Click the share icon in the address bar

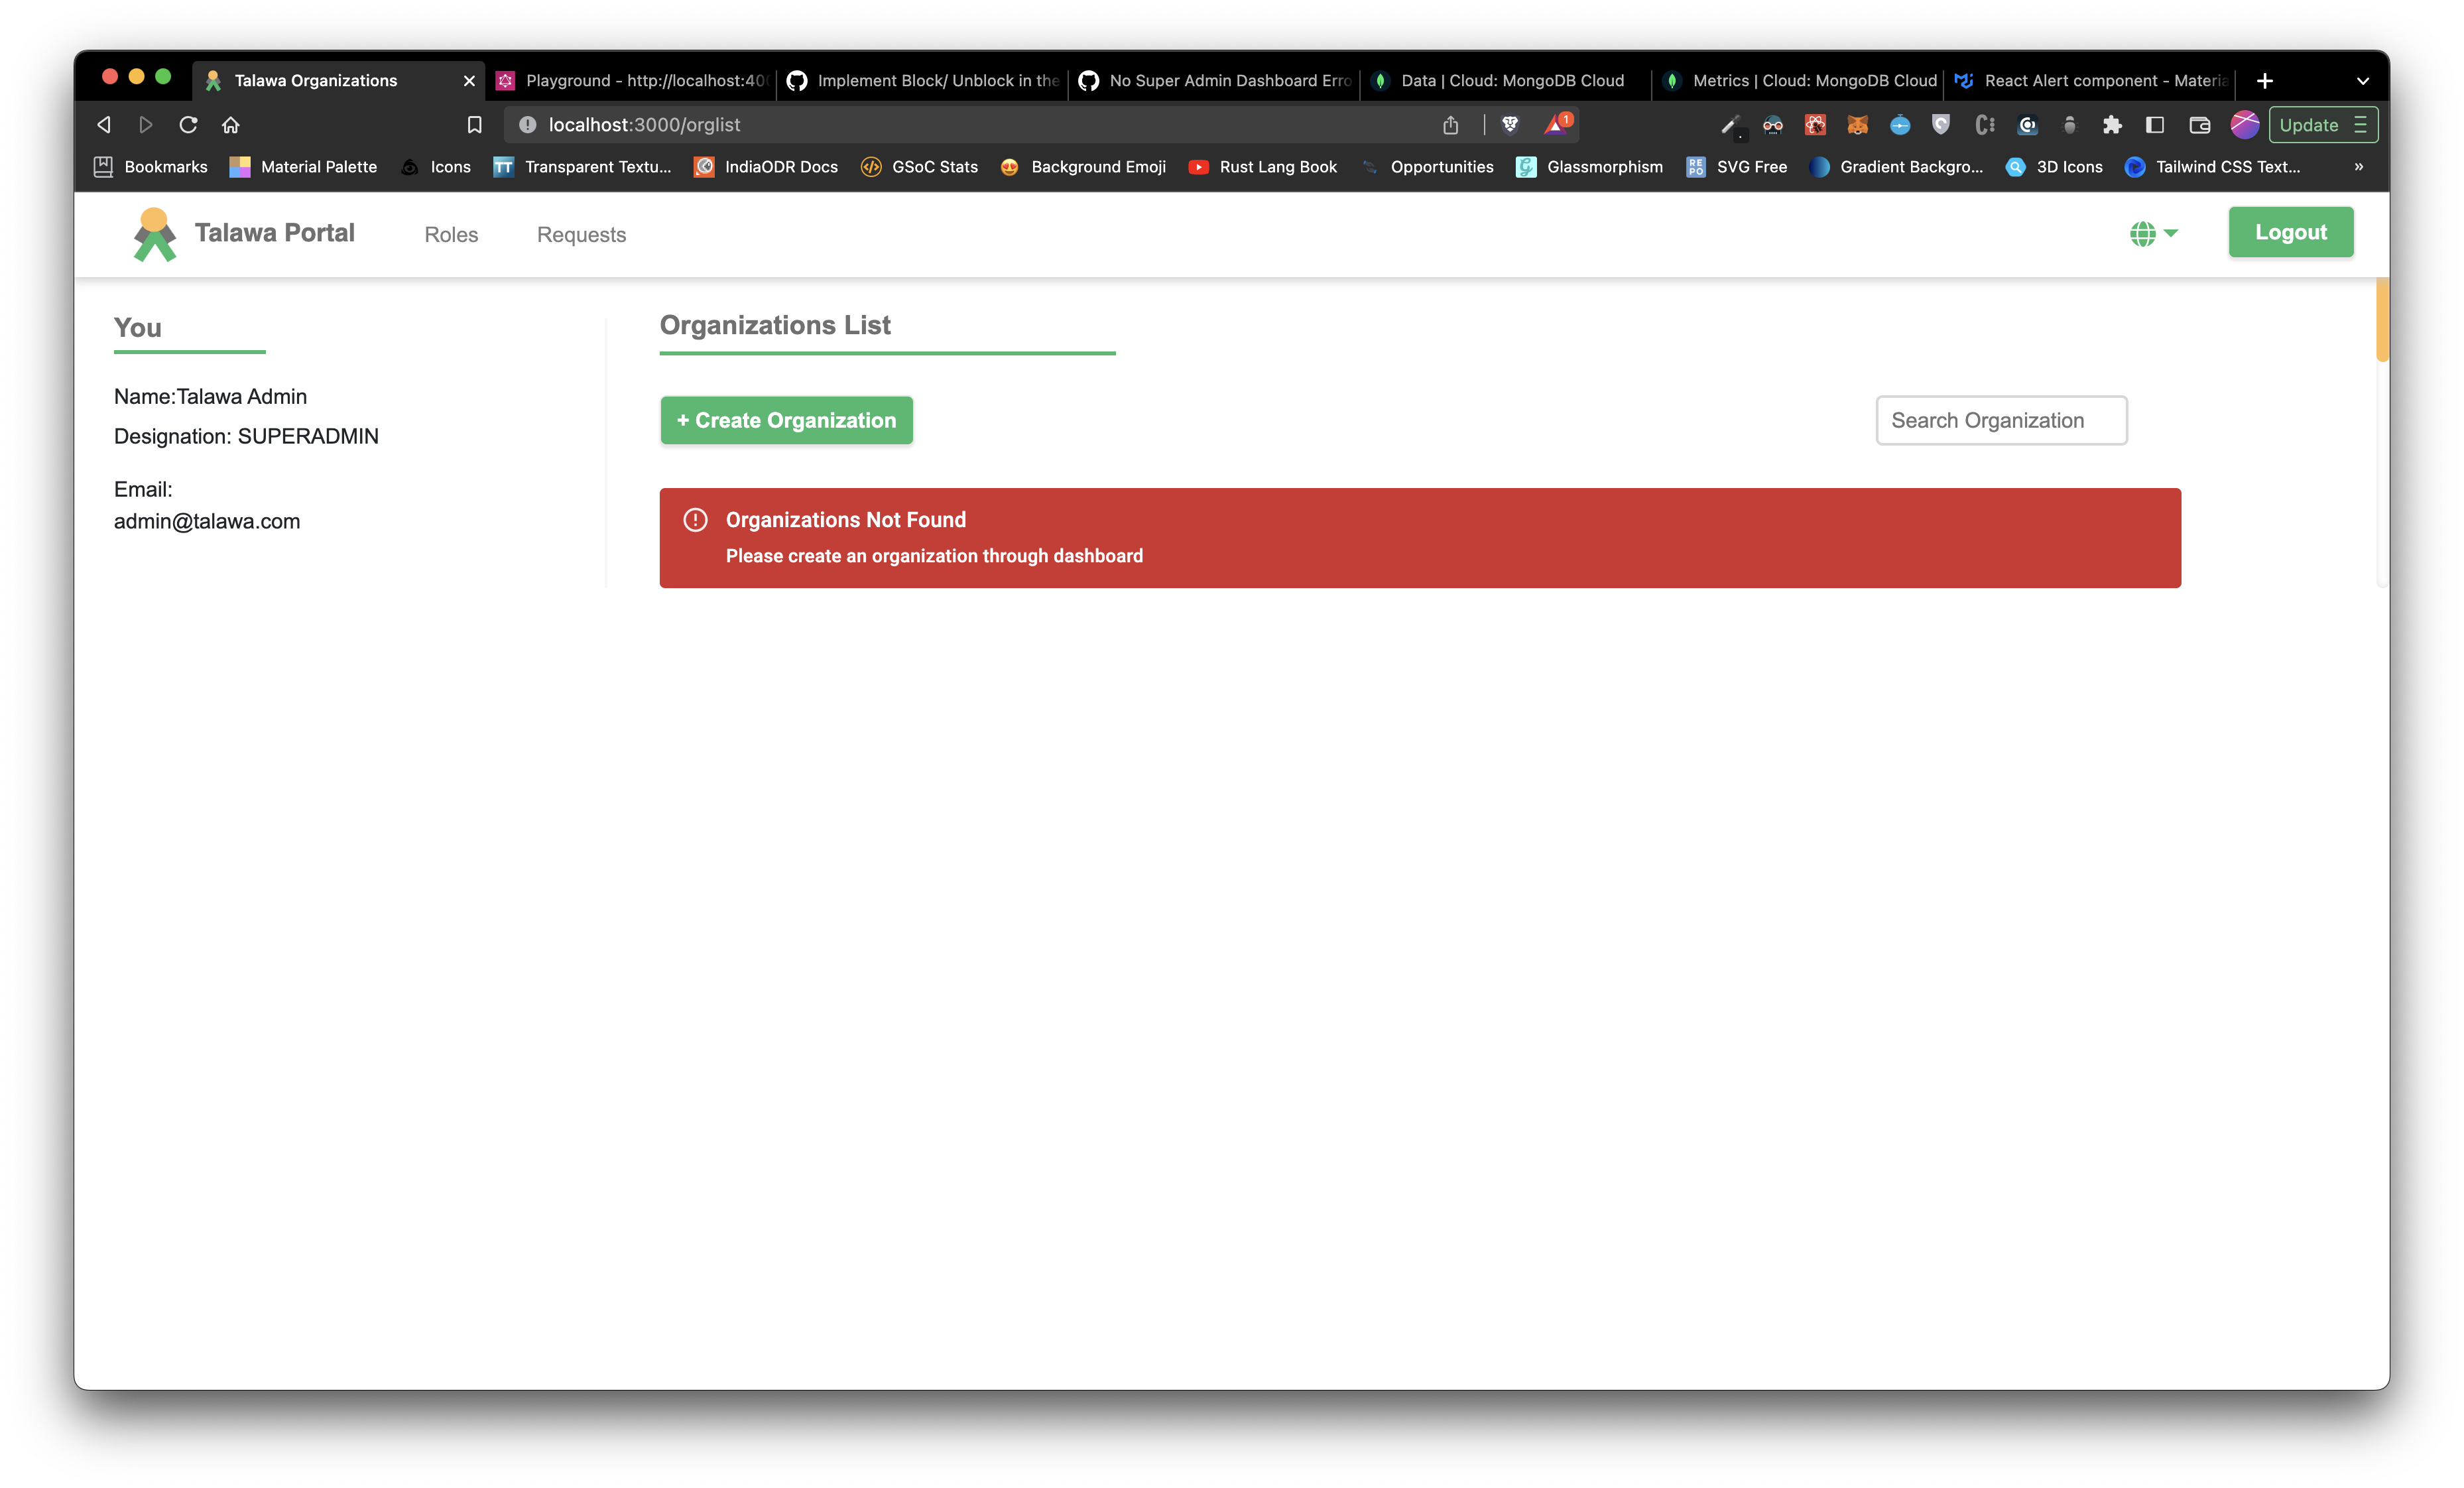(1450, 124)
